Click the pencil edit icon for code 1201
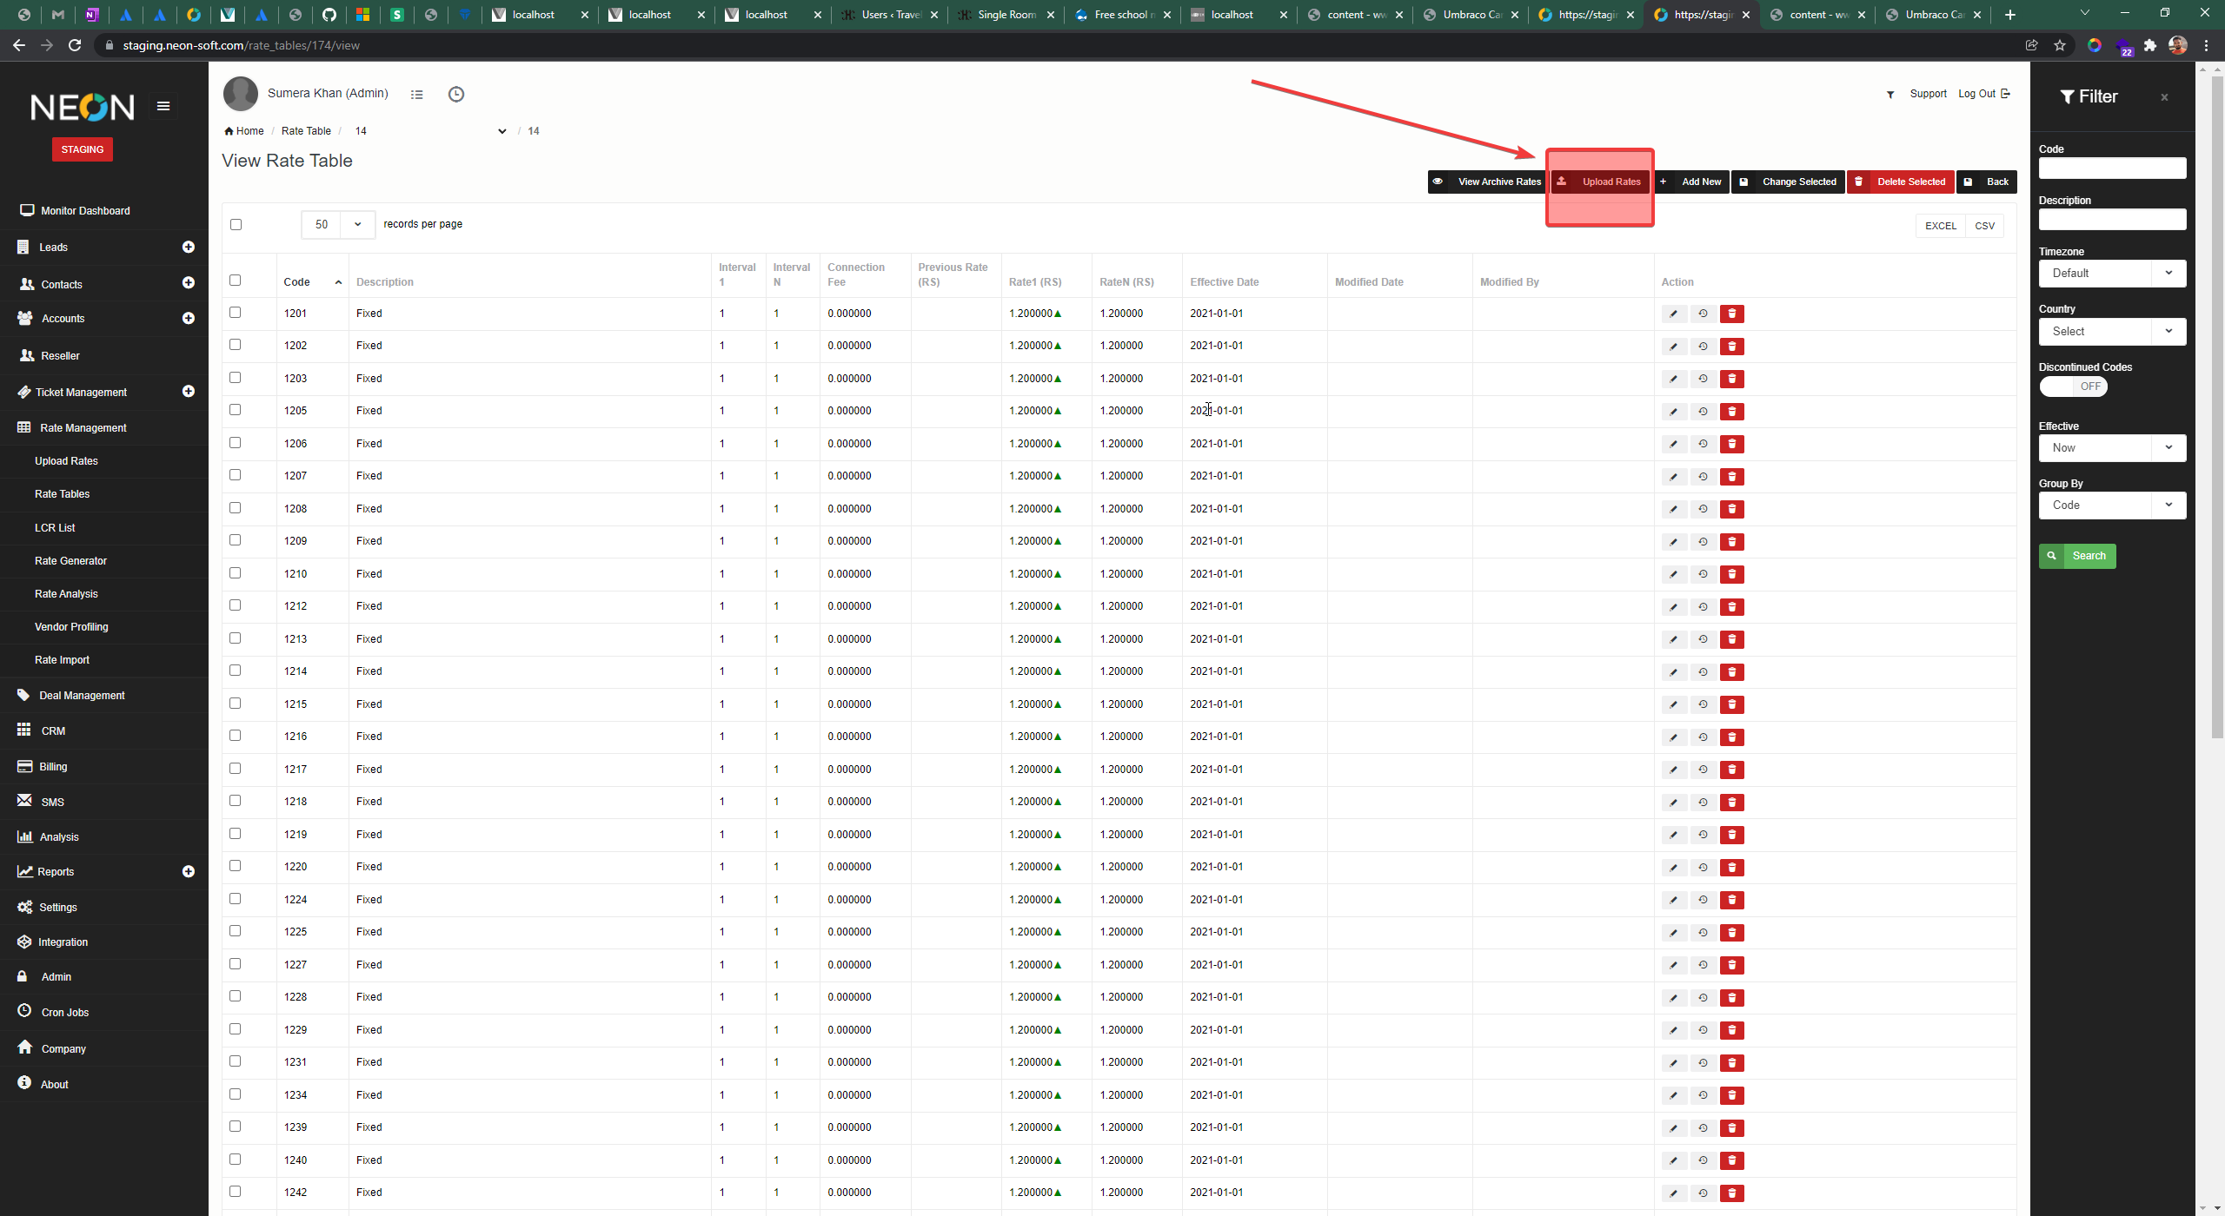 (1673, 314)
